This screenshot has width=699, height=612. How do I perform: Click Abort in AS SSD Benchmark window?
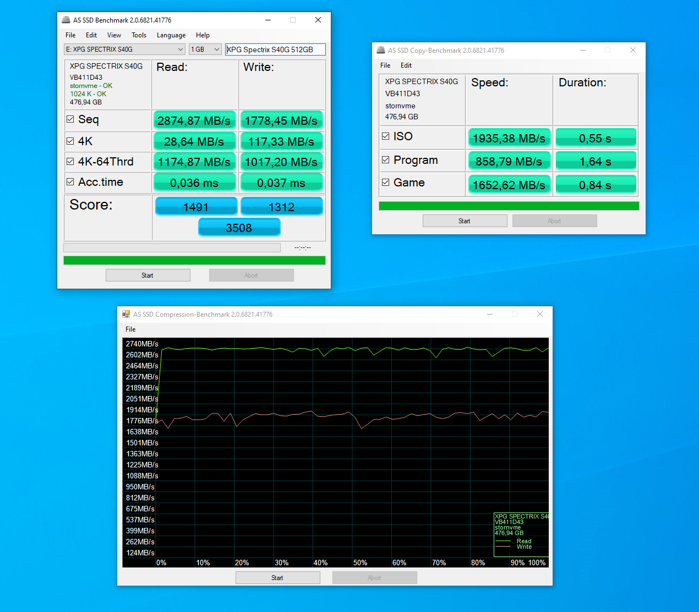(x=251, y=275)
